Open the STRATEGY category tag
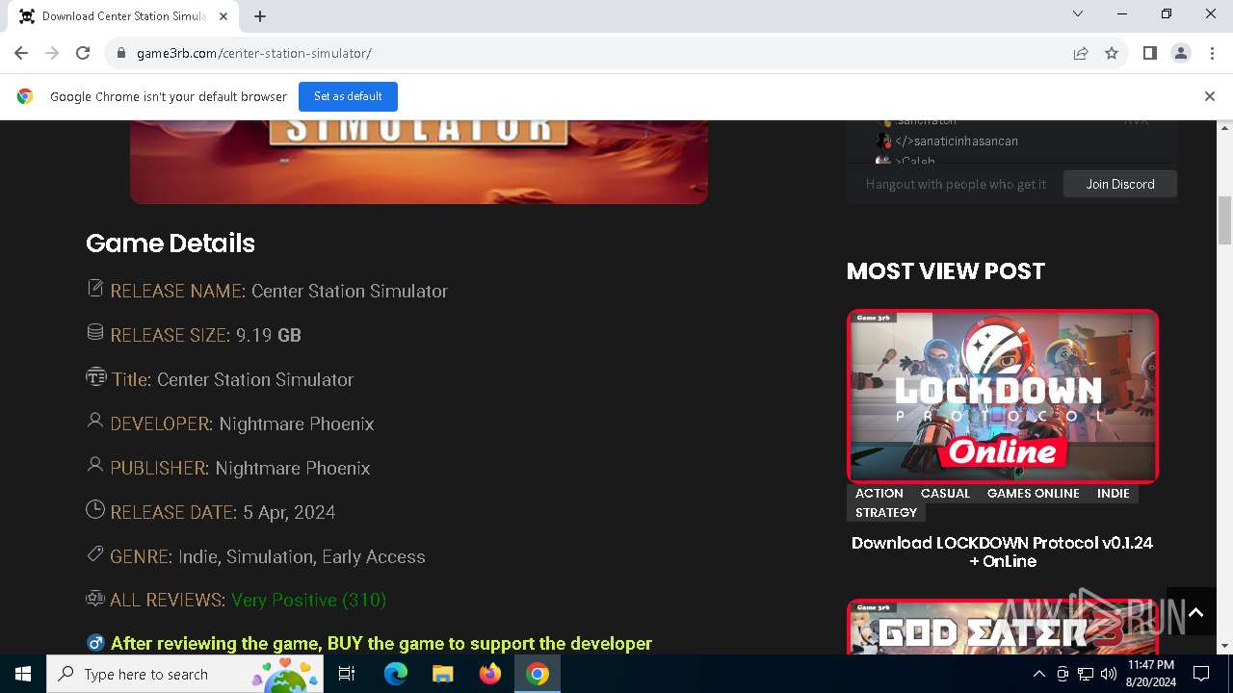The width and height of the screenshot is (1233, 693). [886, 512]
